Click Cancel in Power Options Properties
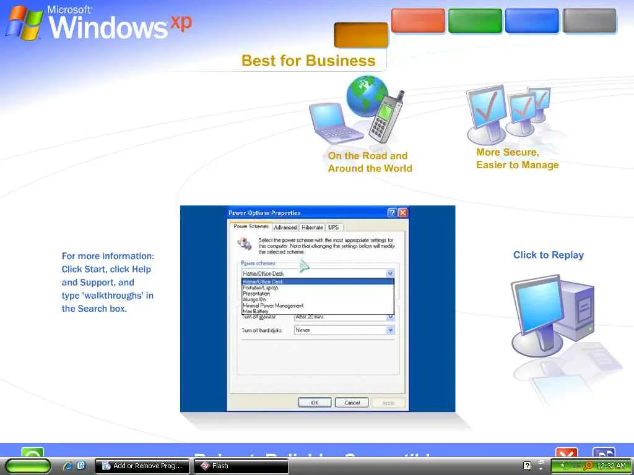Image resolution: width=634 pixels, height=475 pixels. click(352, 403)
